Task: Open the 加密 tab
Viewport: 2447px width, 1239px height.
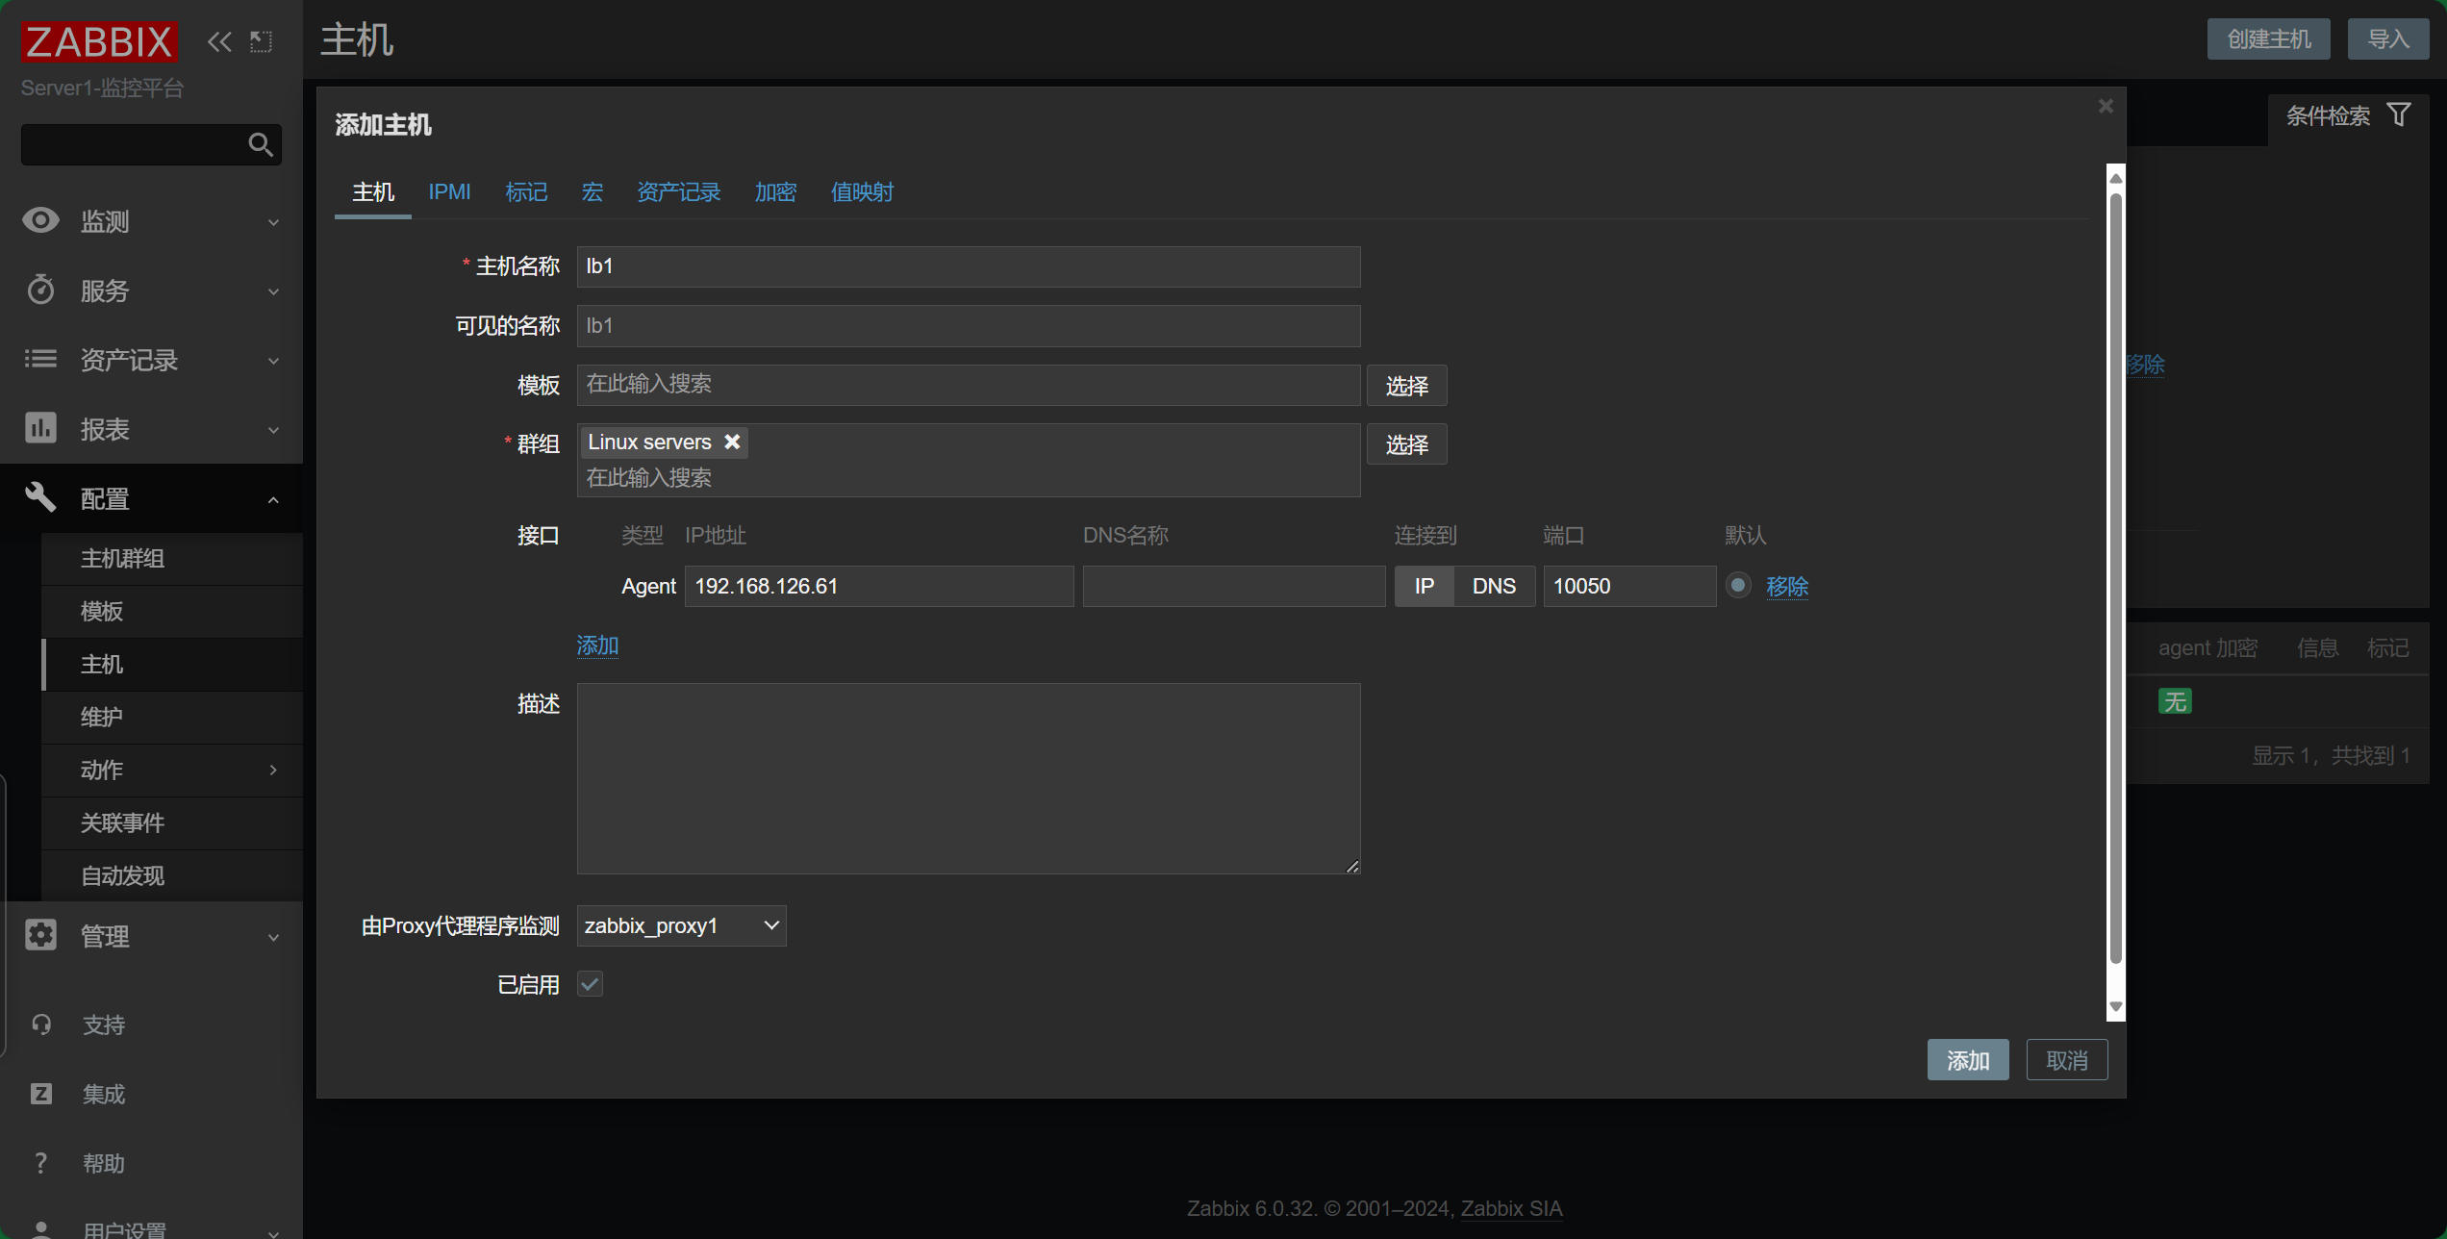Action: point(775,192)
